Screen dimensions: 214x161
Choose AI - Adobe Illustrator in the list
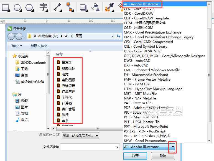(165, 4)
